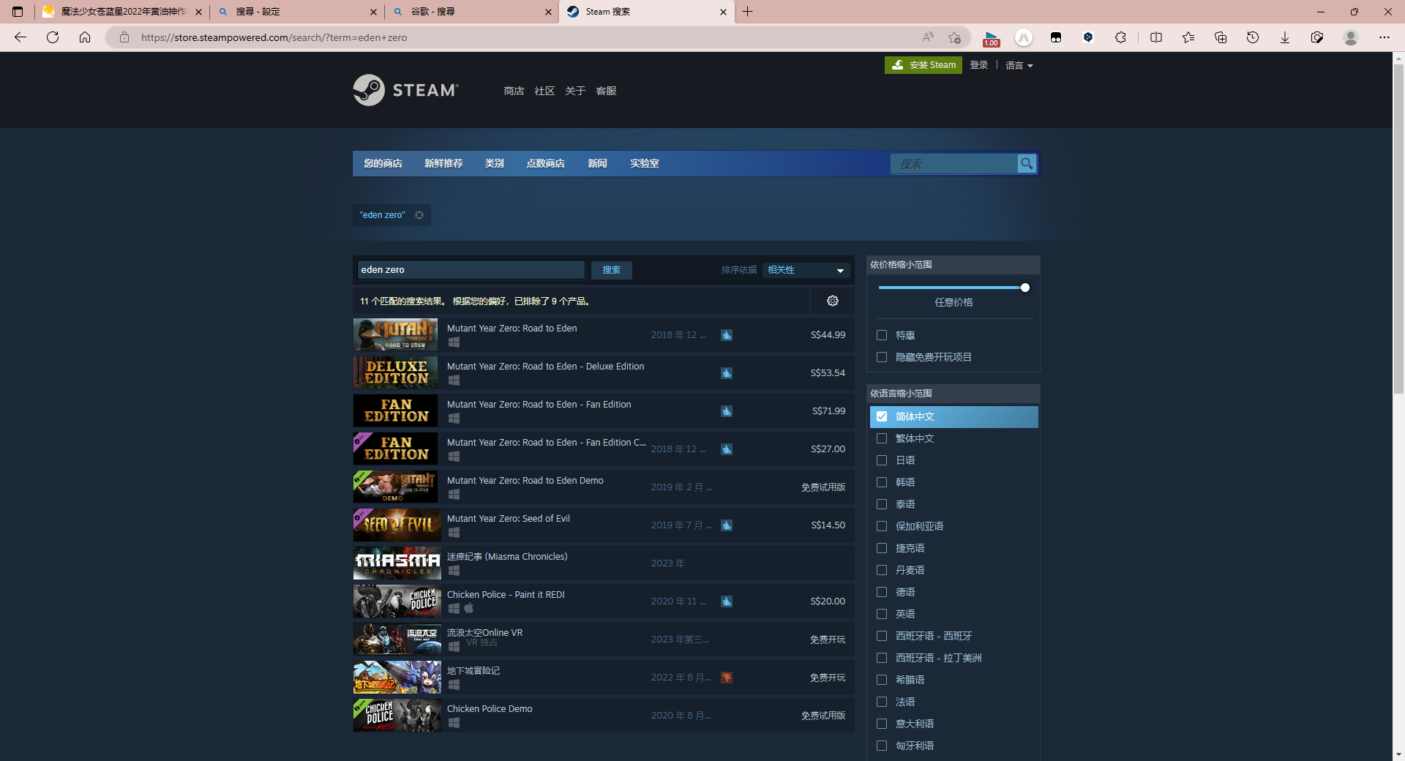This screenshot has width=1405, height=761.
Task: Switch to the 谷歌 - 搜尋 tab
Action: point(472,12)
